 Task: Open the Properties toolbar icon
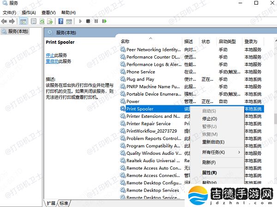click(x=34, y=21)
